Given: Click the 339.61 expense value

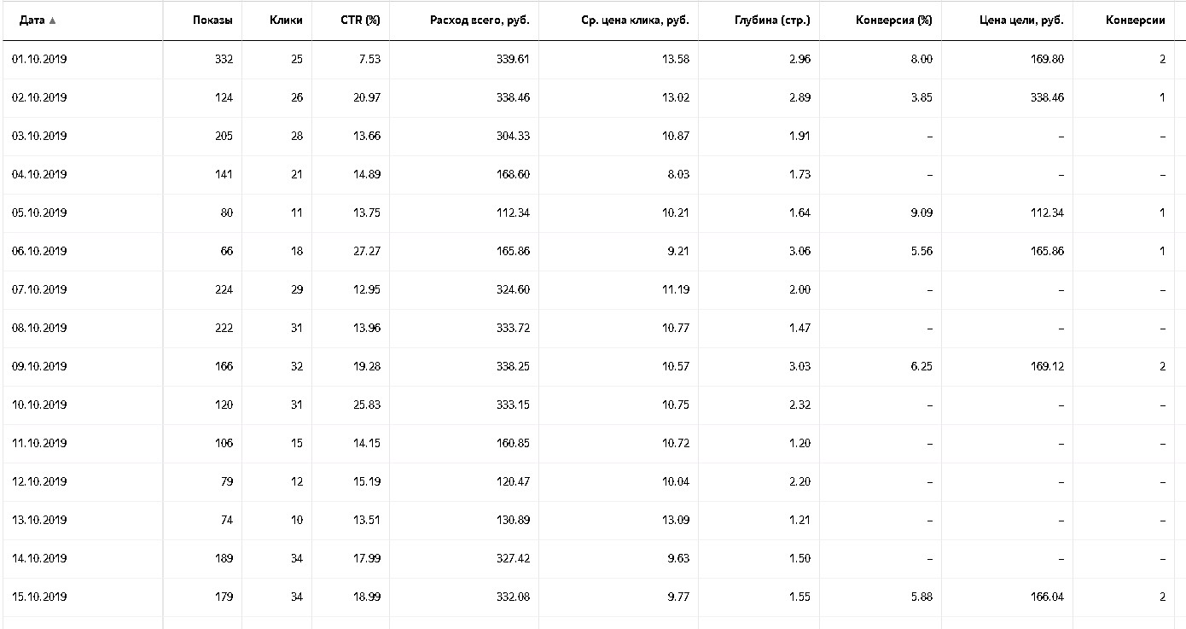Looking at the screenshot, I should [512, 59].
